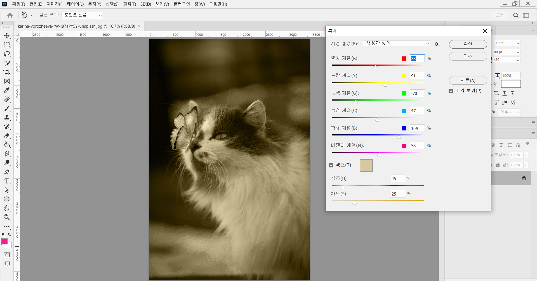Expand the tool preset picker arrow
Image resolution: width=537 pixels, height=281 pixels.
[x=32, y=15]
